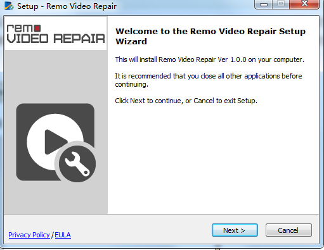Click the "Welcome to the Remo Video Repair Setup Wizard" heading

(x=211, y=36)
